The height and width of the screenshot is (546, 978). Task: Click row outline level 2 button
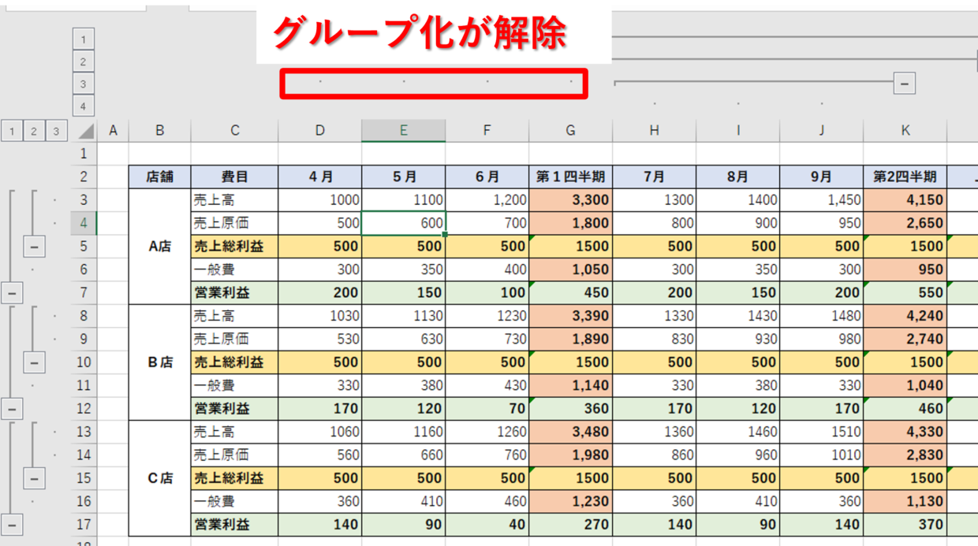[34, 131]
